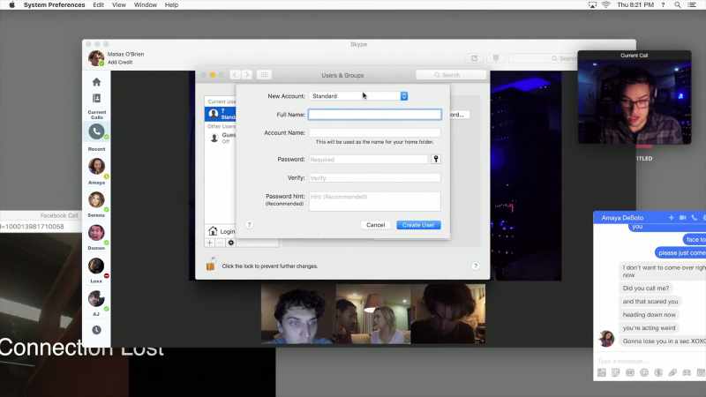This screenshot has height=397, width=706.
Task: Open the Edit menu
Action: click(x=98, y=5)
